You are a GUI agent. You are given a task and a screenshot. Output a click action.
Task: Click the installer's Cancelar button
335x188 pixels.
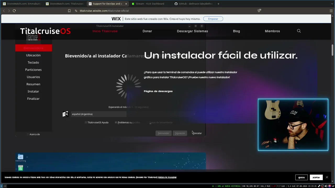197,133
